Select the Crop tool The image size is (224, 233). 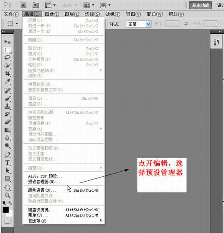[7, 73]
